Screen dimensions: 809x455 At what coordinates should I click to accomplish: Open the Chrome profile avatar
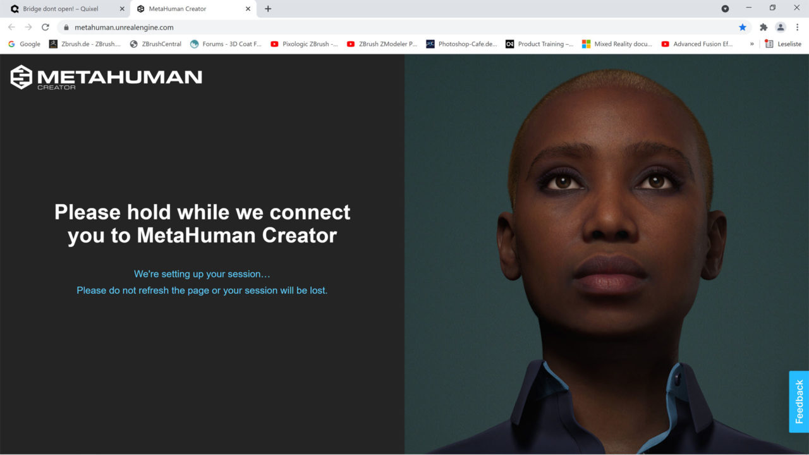781,27
